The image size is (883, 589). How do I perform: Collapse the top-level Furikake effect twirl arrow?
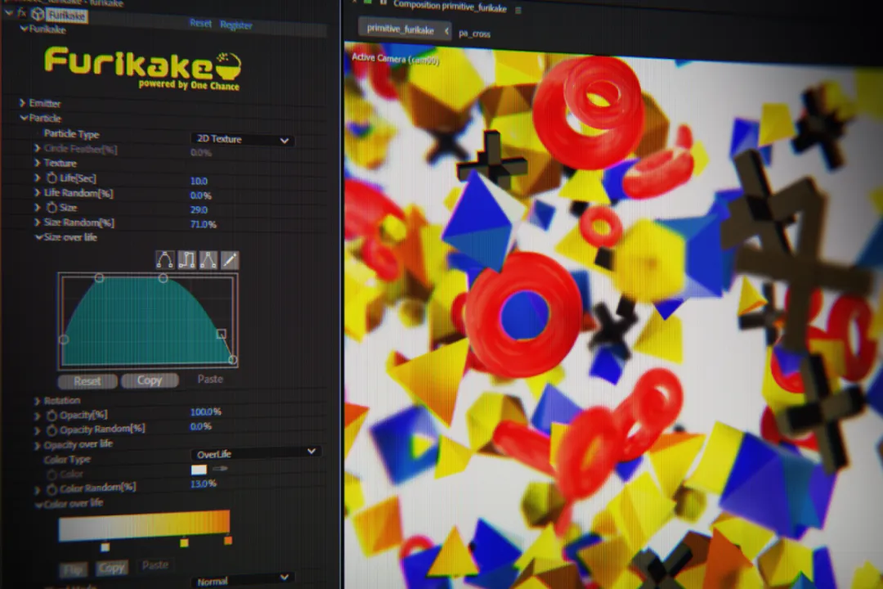click(8, 12)
